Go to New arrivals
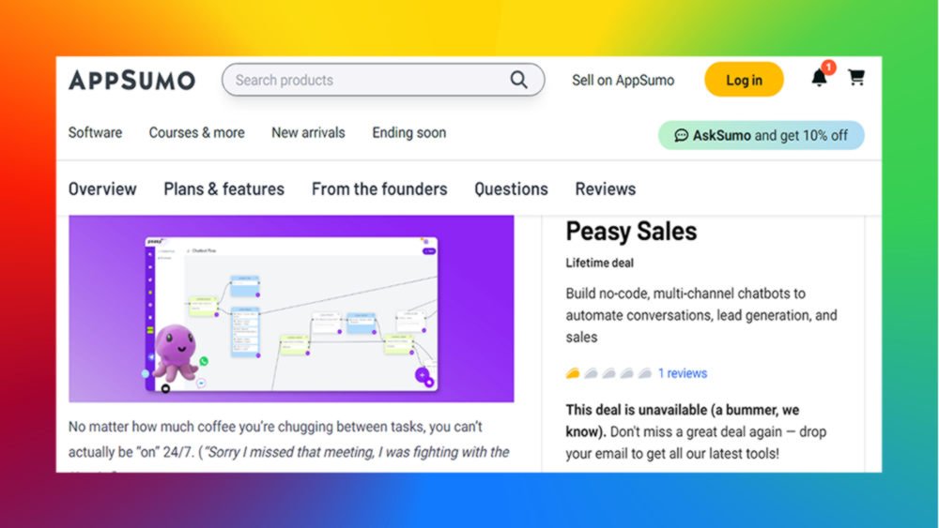Image resolution: width=939 pixels, height=528 pixels. pos(308,133)
